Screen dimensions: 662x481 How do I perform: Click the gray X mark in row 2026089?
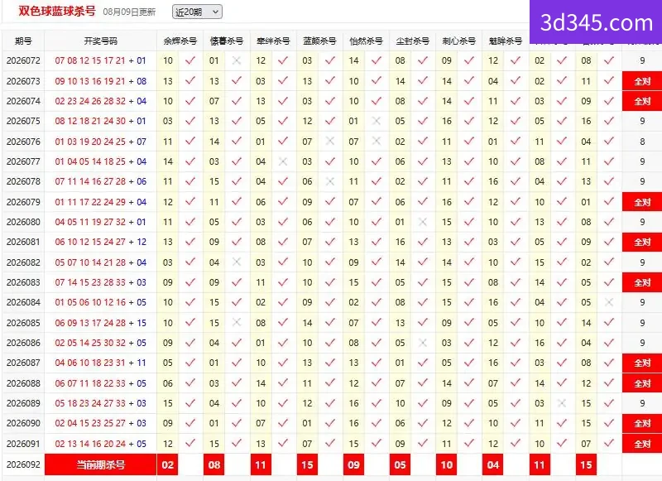coord(562,403)
